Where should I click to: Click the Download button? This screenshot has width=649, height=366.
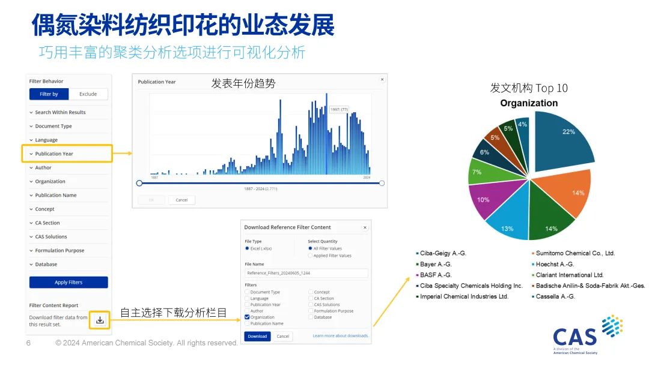coord(257,336)
